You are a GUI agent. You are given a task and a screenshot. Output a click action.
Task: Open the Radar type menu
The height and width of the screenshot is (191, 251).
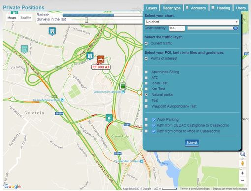click(x=172, y=8)
